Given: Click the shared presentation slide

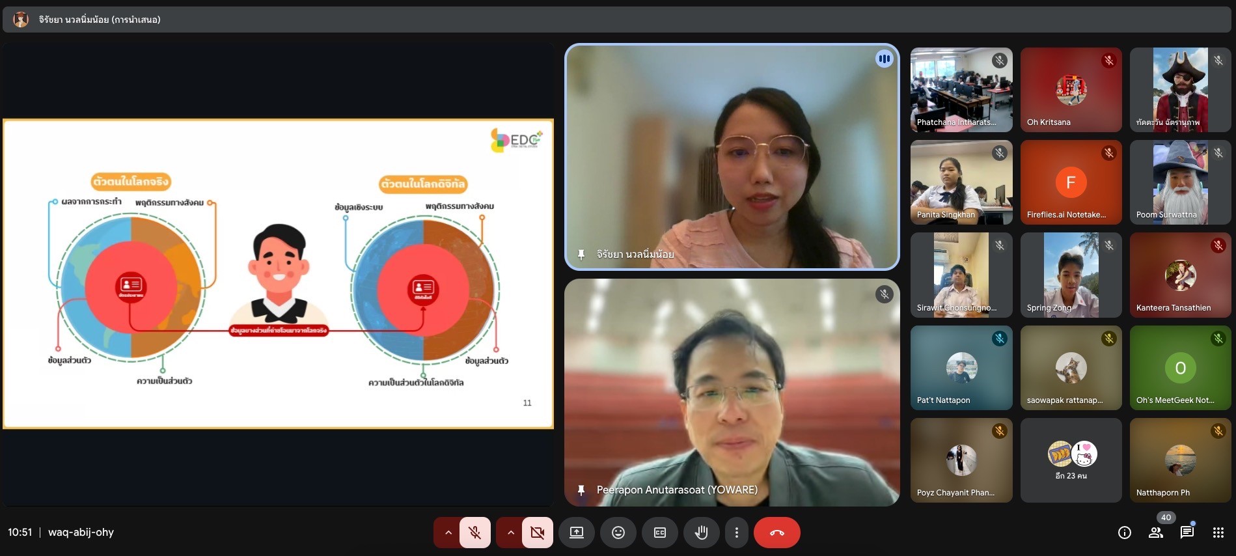Looking at the screenshot, I should click(x=279, y=273).
